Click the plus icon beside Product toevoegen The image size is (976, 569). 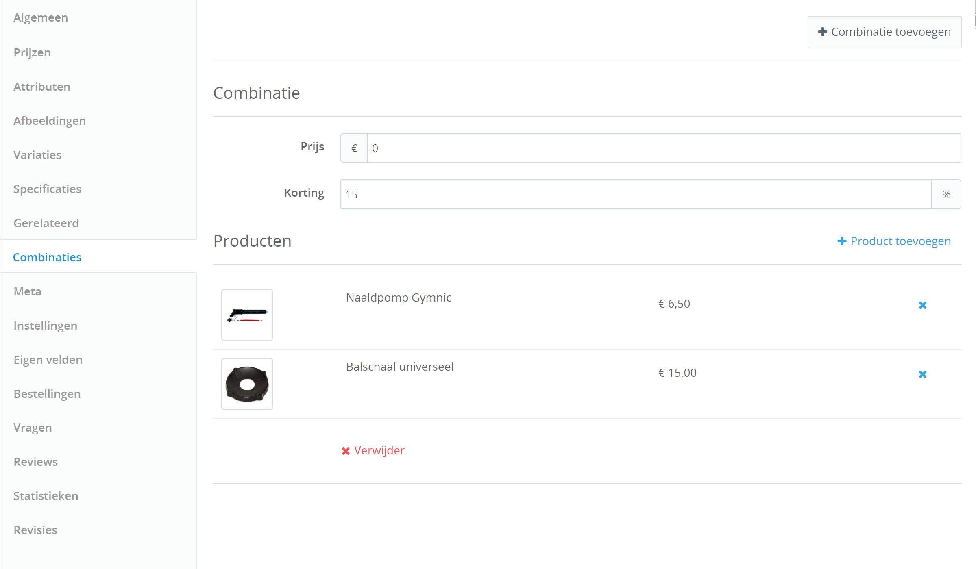(x=842, y=241)
